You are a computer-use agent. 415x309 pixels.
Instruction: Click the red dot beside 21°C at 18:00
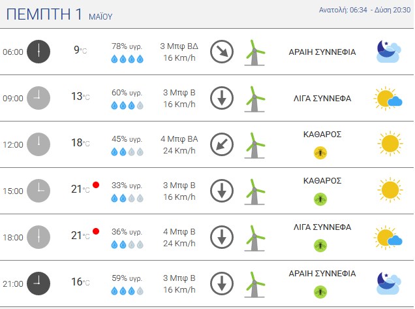(x=96, y=231)
